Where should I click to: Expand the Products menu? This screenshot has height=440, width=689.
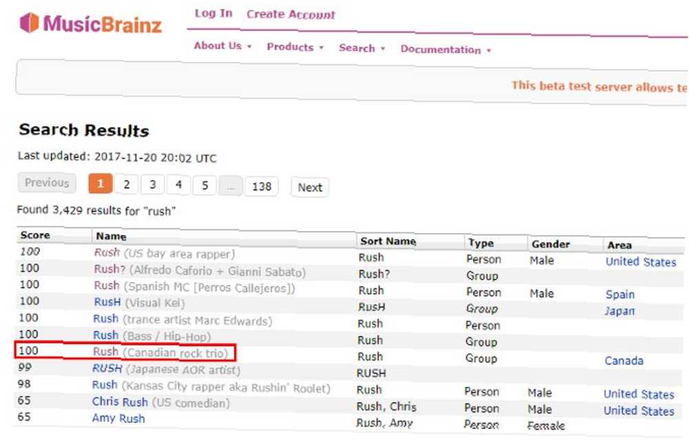[295, 47]
